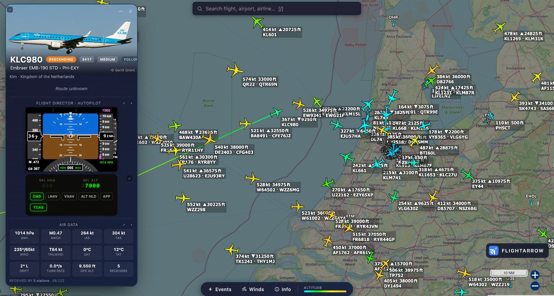Select the WZZ298 aircraft icon

click(x=183, y=198)
